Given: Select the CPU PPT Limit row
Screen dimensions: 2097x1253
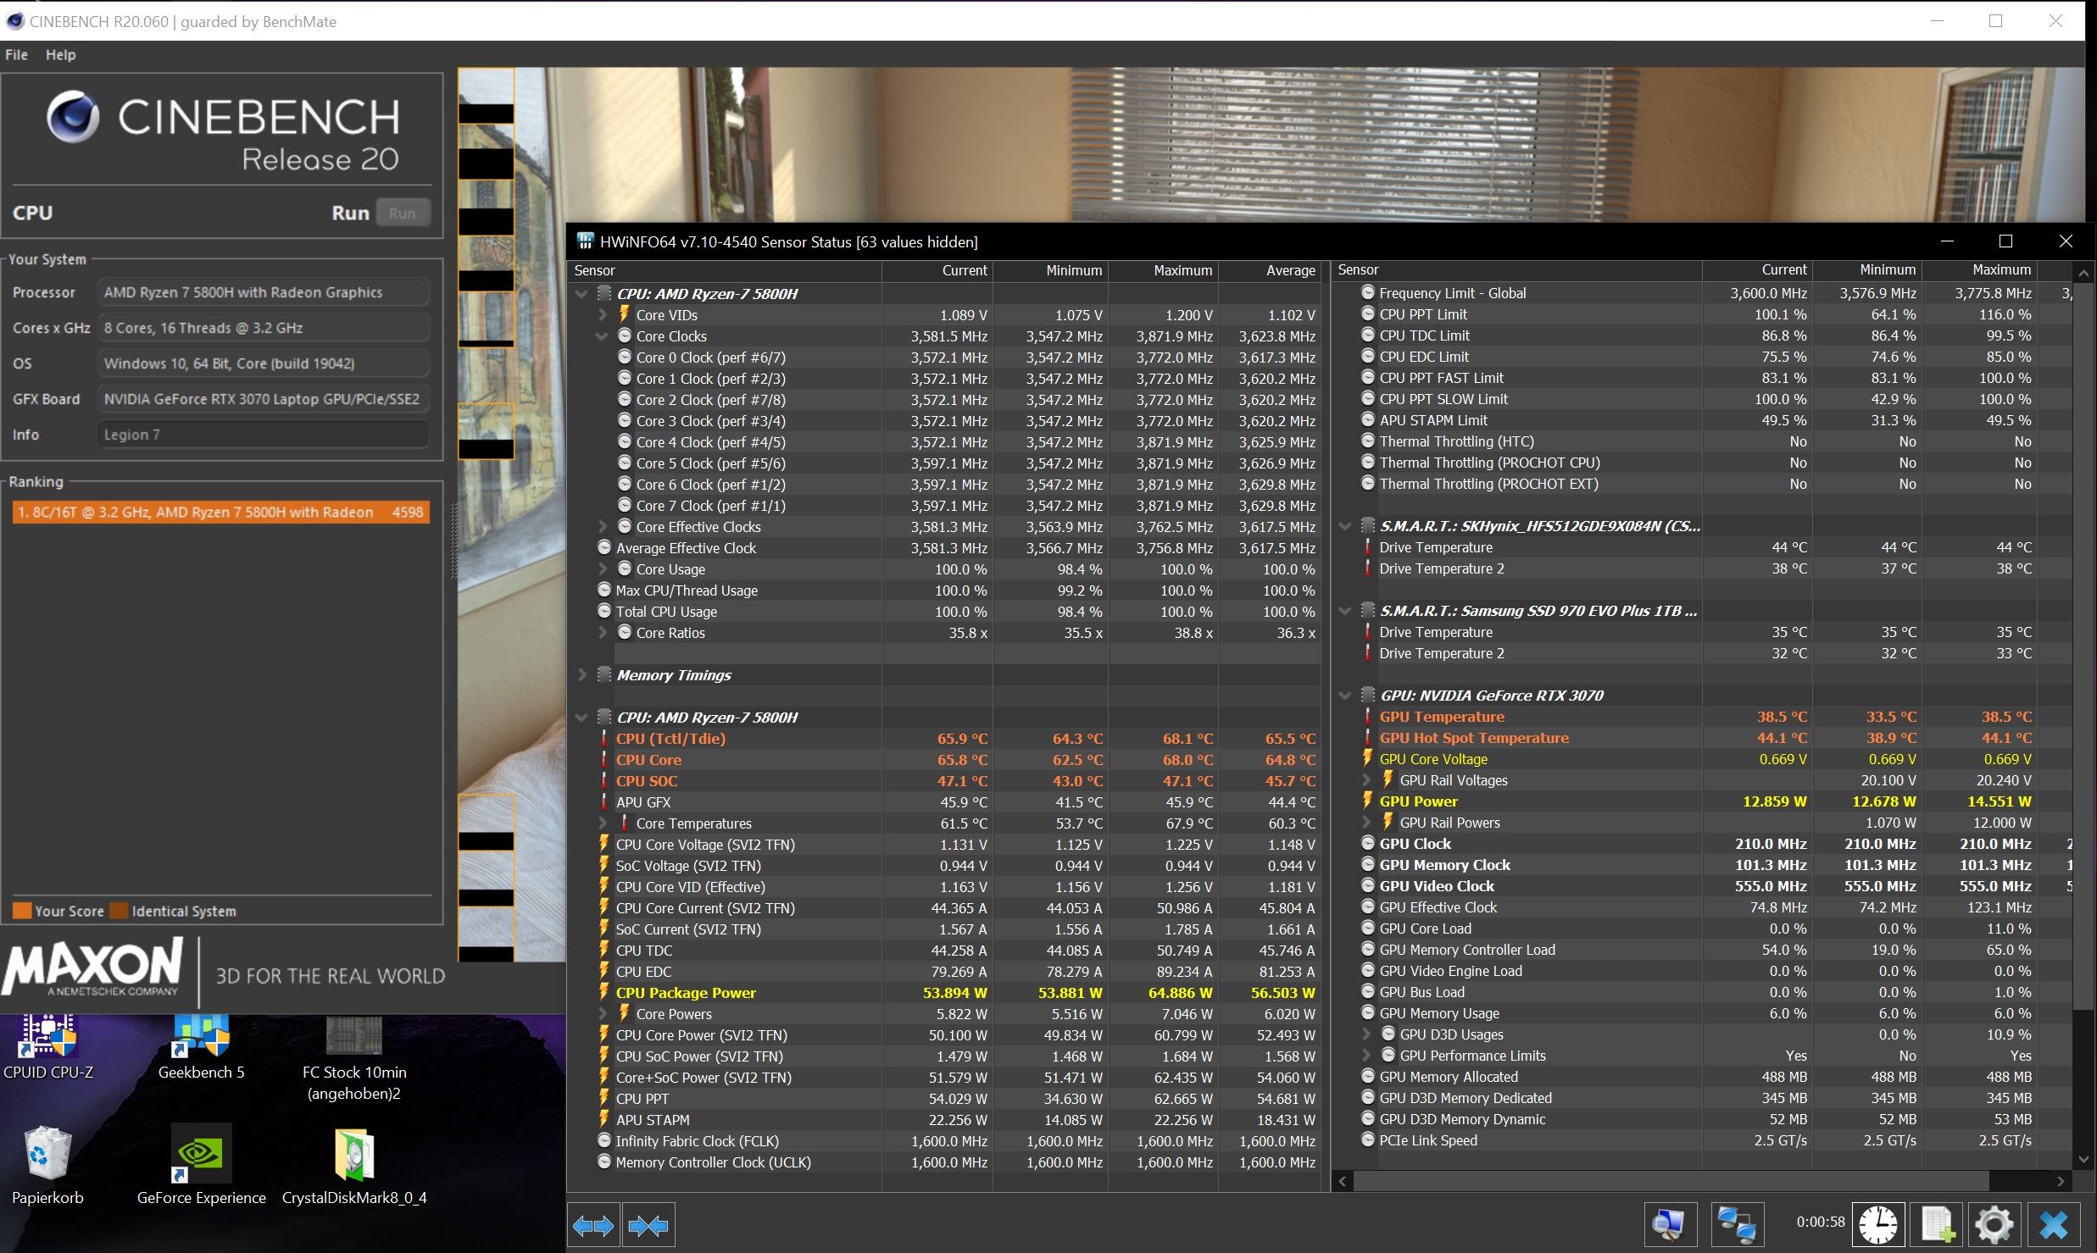Looking at the screenshot, I should click(x=1702, y=313).
